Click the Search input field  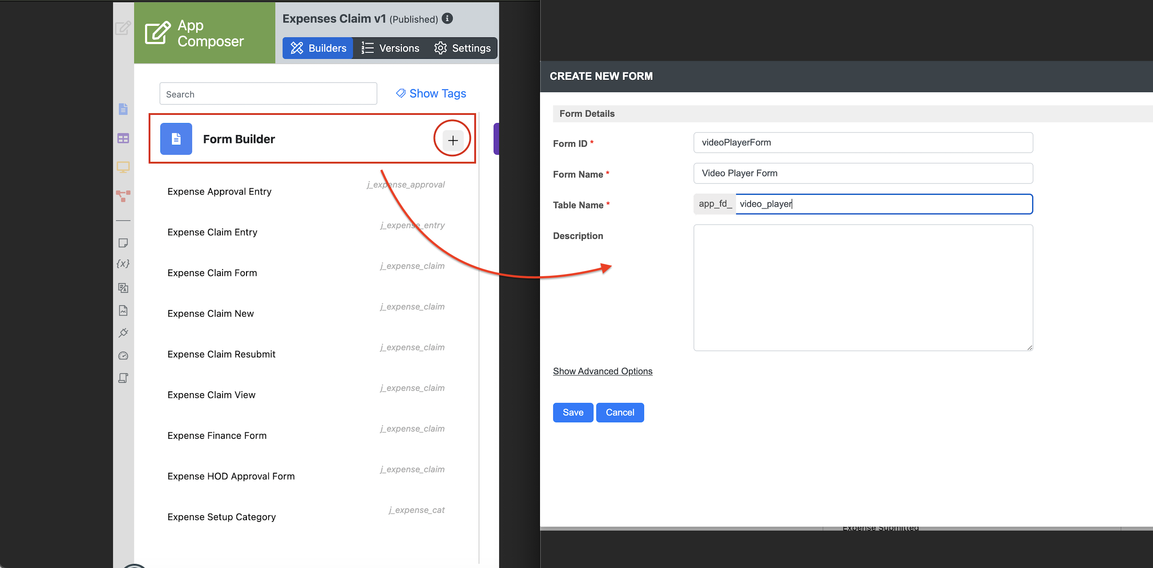(268, 94)
